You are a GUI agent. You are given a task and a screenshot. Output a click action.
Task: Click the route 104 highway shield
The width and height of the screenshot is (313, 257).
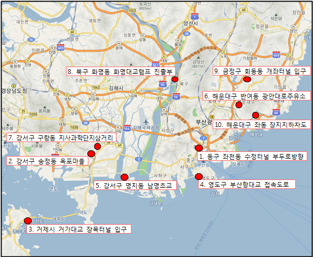(127, 127)
